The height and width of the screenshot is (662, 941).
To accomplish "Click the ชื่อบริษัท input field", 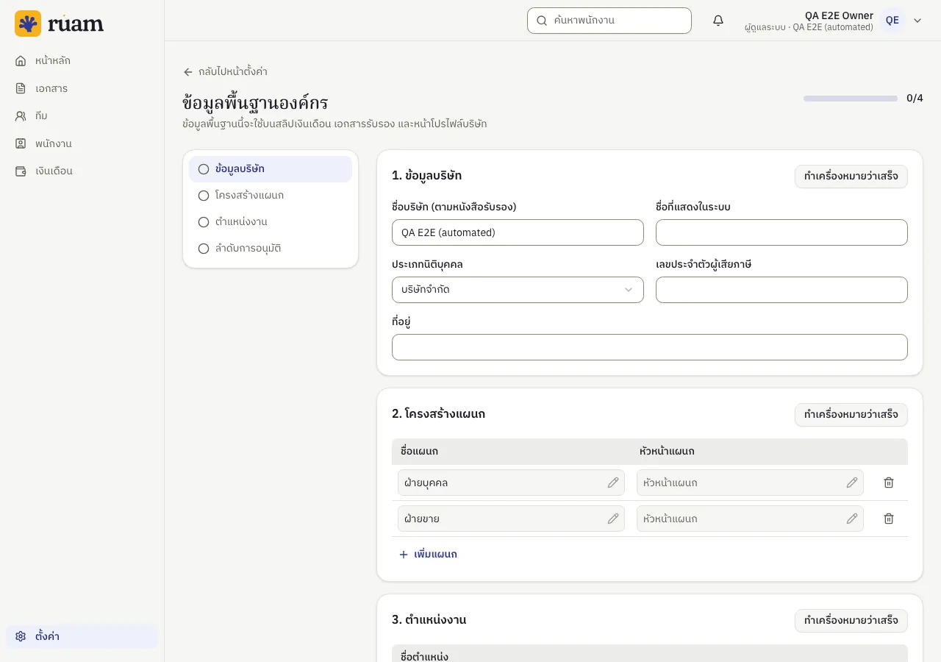I will pyautogui.click(x=518, y=232).
